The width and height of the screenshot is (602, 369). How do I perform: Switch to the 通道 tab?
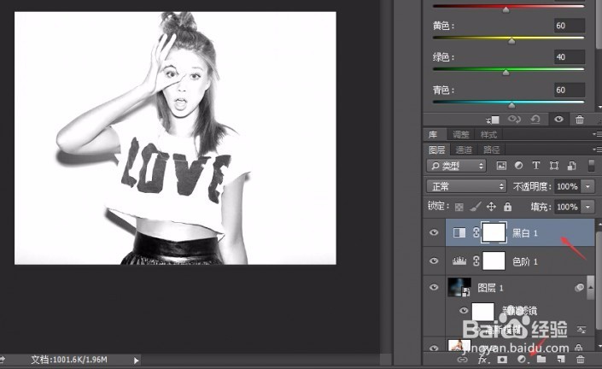(x=464, y=149)
